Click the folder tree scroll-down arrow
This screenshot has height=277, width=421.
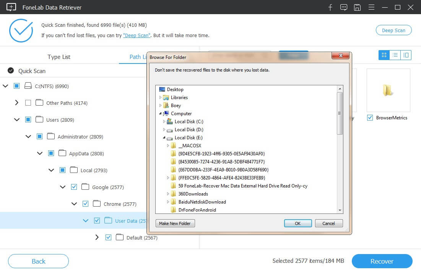point(340,210)
